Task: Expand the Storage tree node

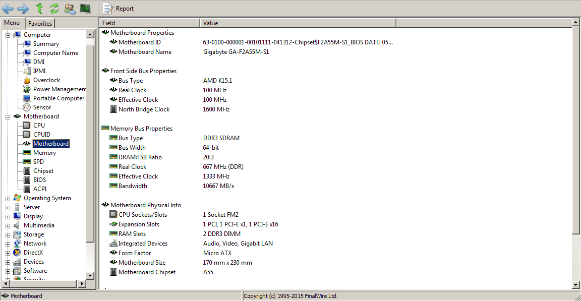Action: tap(8, 234)
